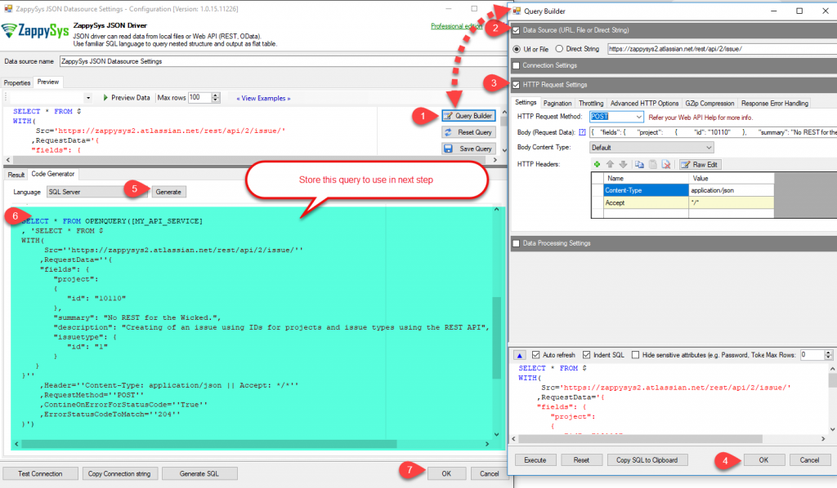Click the ZappySys logo

(x=35, y=31)
